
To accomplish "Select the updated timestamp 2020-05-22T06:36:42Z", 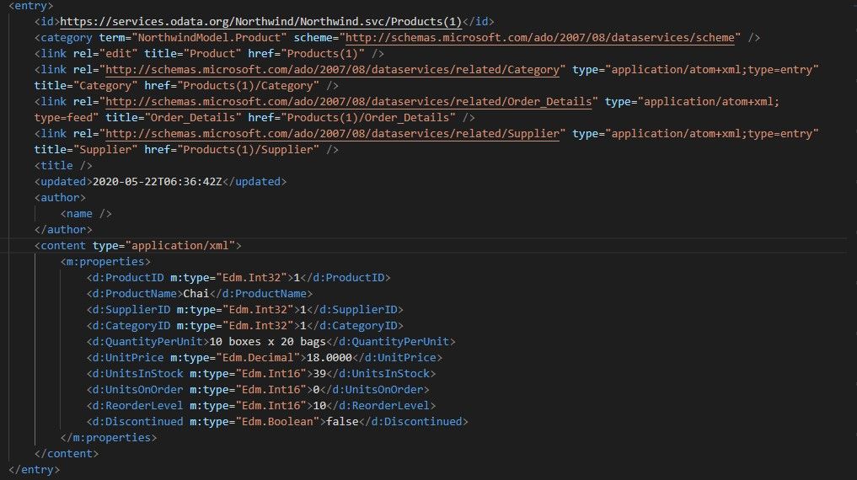I will tap(157, 181).
